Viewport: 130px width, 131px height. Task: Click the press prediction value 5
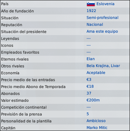pos(88,114)
